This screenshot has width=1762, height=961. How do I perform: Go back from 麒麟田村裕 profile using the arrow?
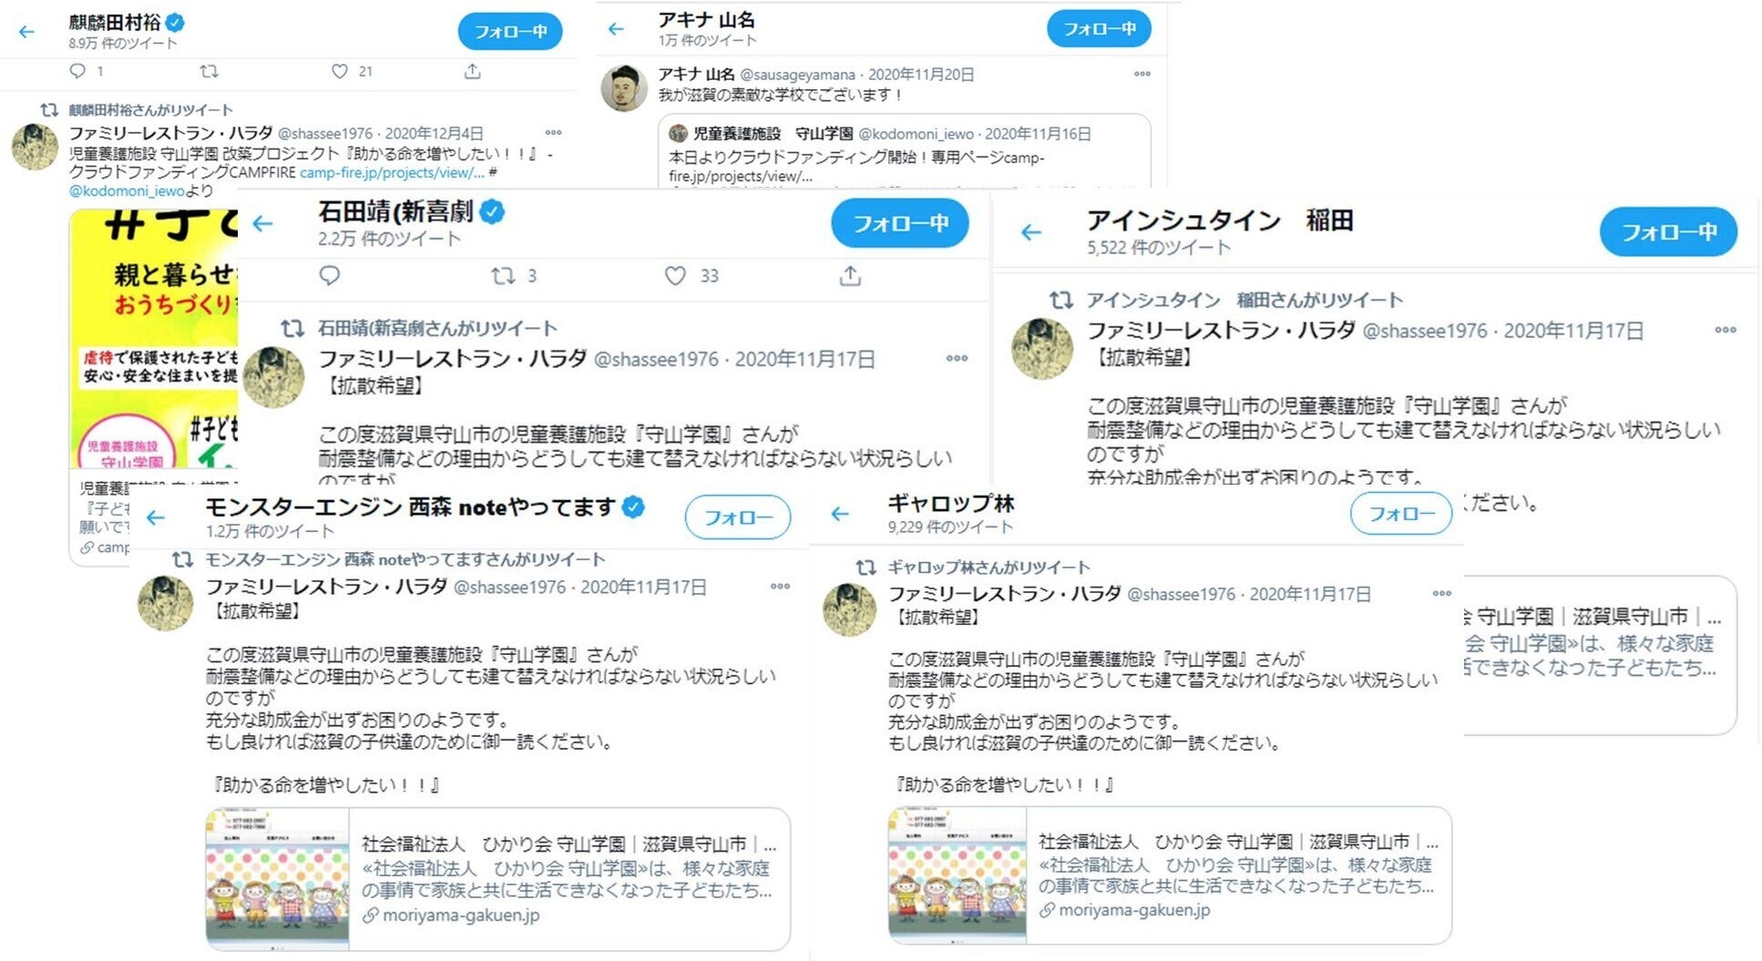(26, 32)
